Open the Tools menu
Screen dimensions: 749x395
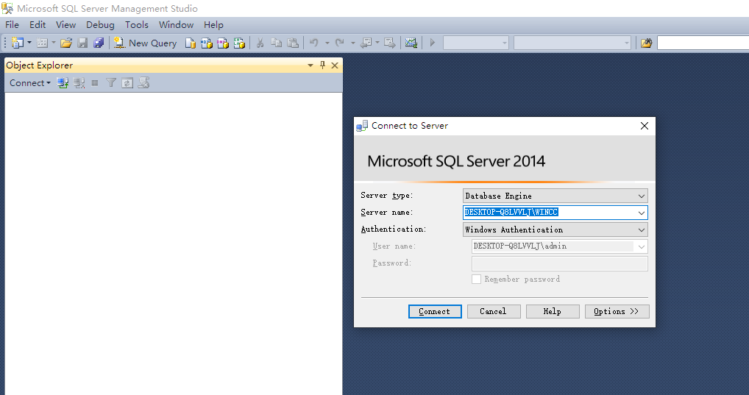pos(137,25)
